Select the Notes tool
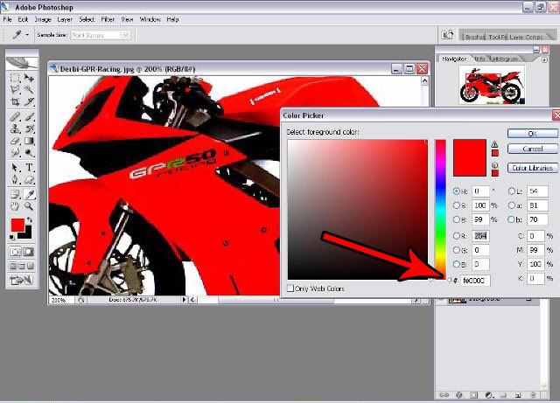This screenshot has height=403, width=560. [x=15, y=194]
